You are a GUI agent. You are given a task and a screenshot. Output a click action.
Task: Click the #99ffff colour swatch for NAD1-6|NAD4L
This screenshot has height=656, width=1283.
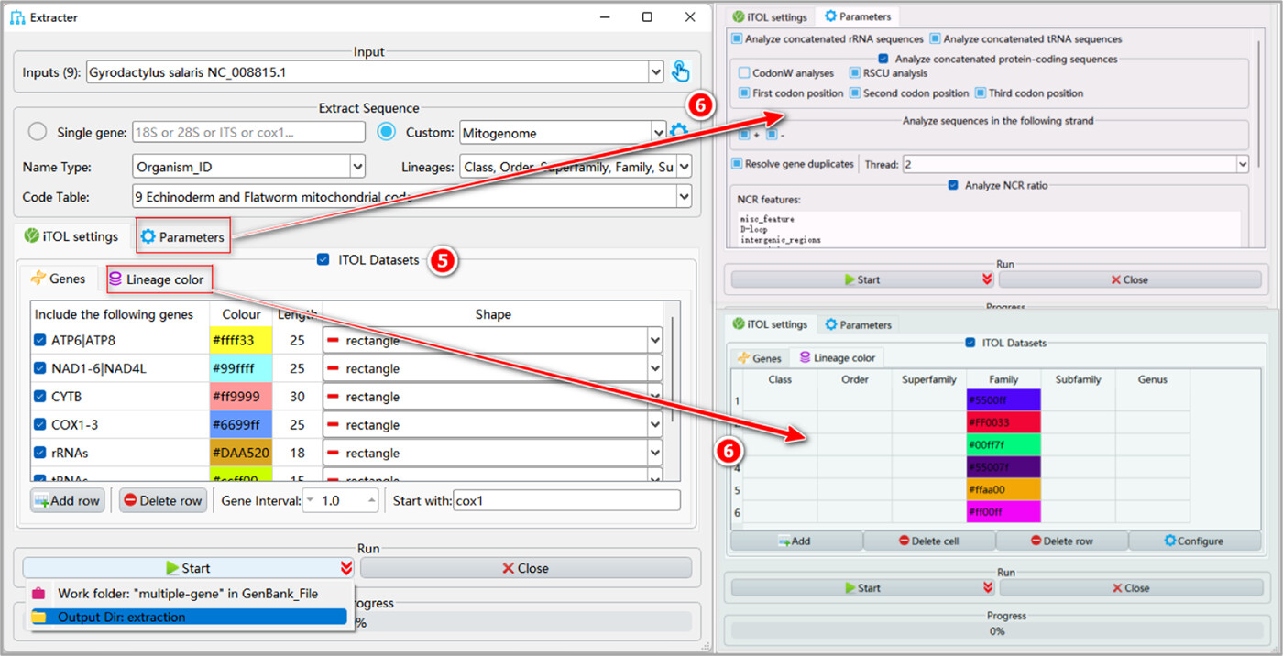(x=242, y=368)
